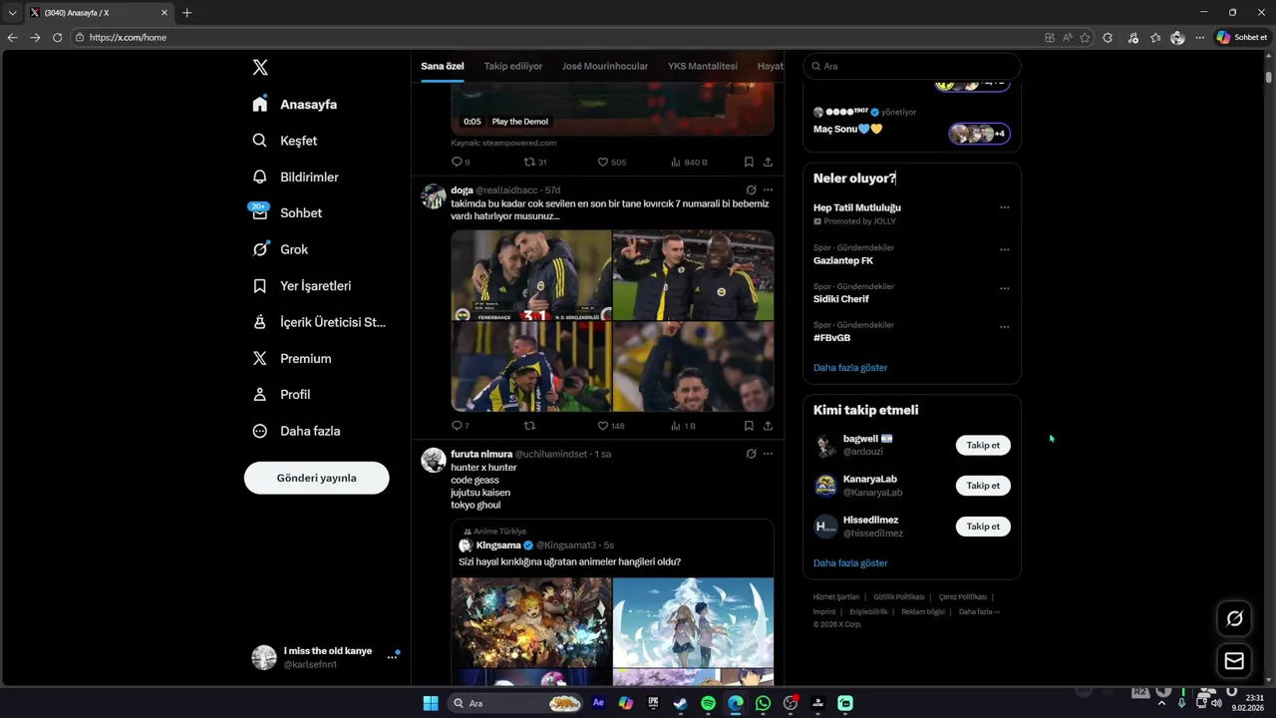
Task: Open Keşfet search page
Action: pyautogui.click(x=285, y=141)
